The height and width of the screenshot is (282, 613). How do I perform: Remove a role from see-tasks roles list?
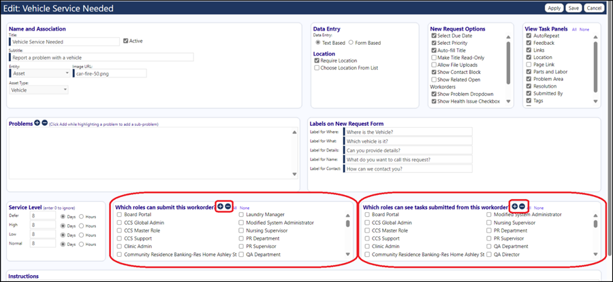[522, 207]
